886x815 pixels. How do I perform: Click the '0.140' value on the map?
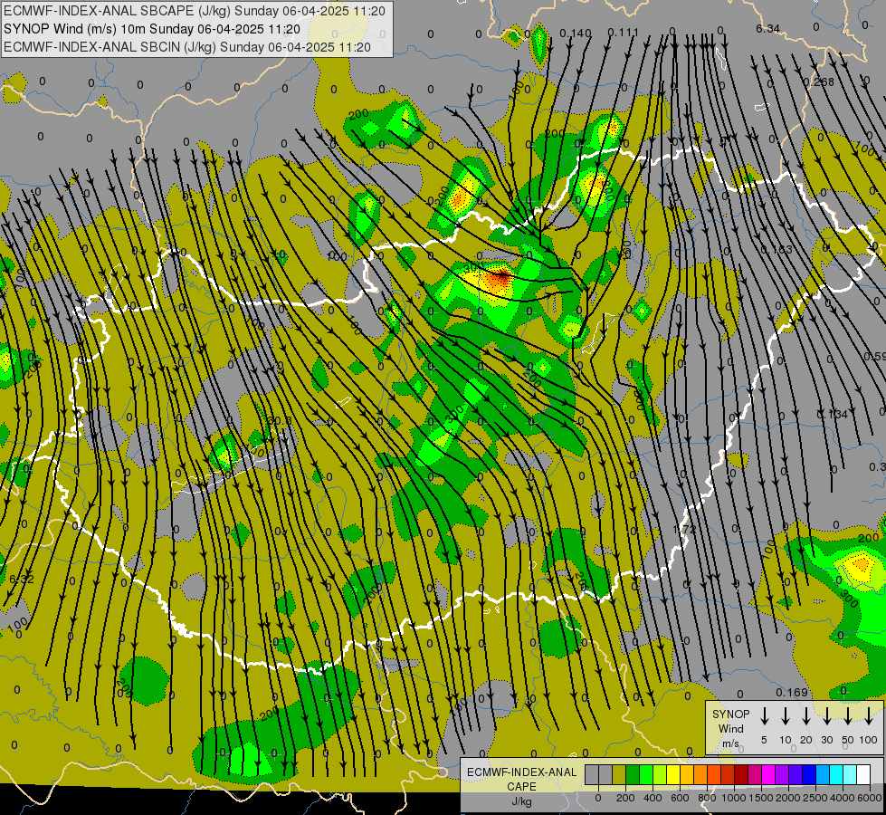(576, 34)
